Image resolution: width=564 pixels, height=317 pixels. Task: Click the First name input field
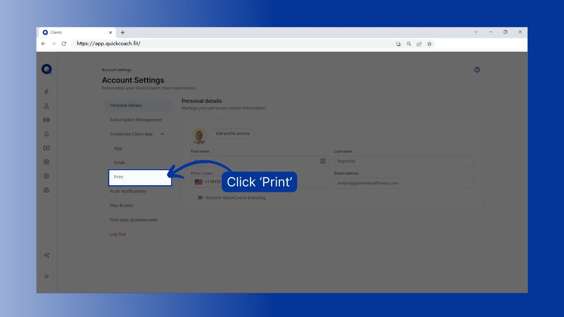tap(260, 161)
